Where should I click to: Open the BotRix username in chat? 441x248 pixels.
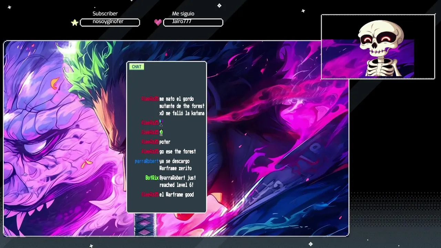152,178
